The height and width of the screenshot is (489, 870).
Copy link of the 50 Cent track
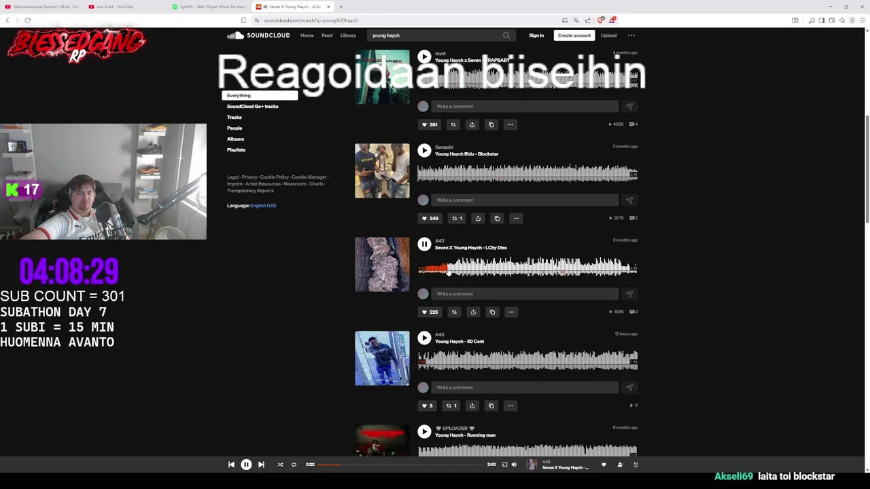coord(491,405)
